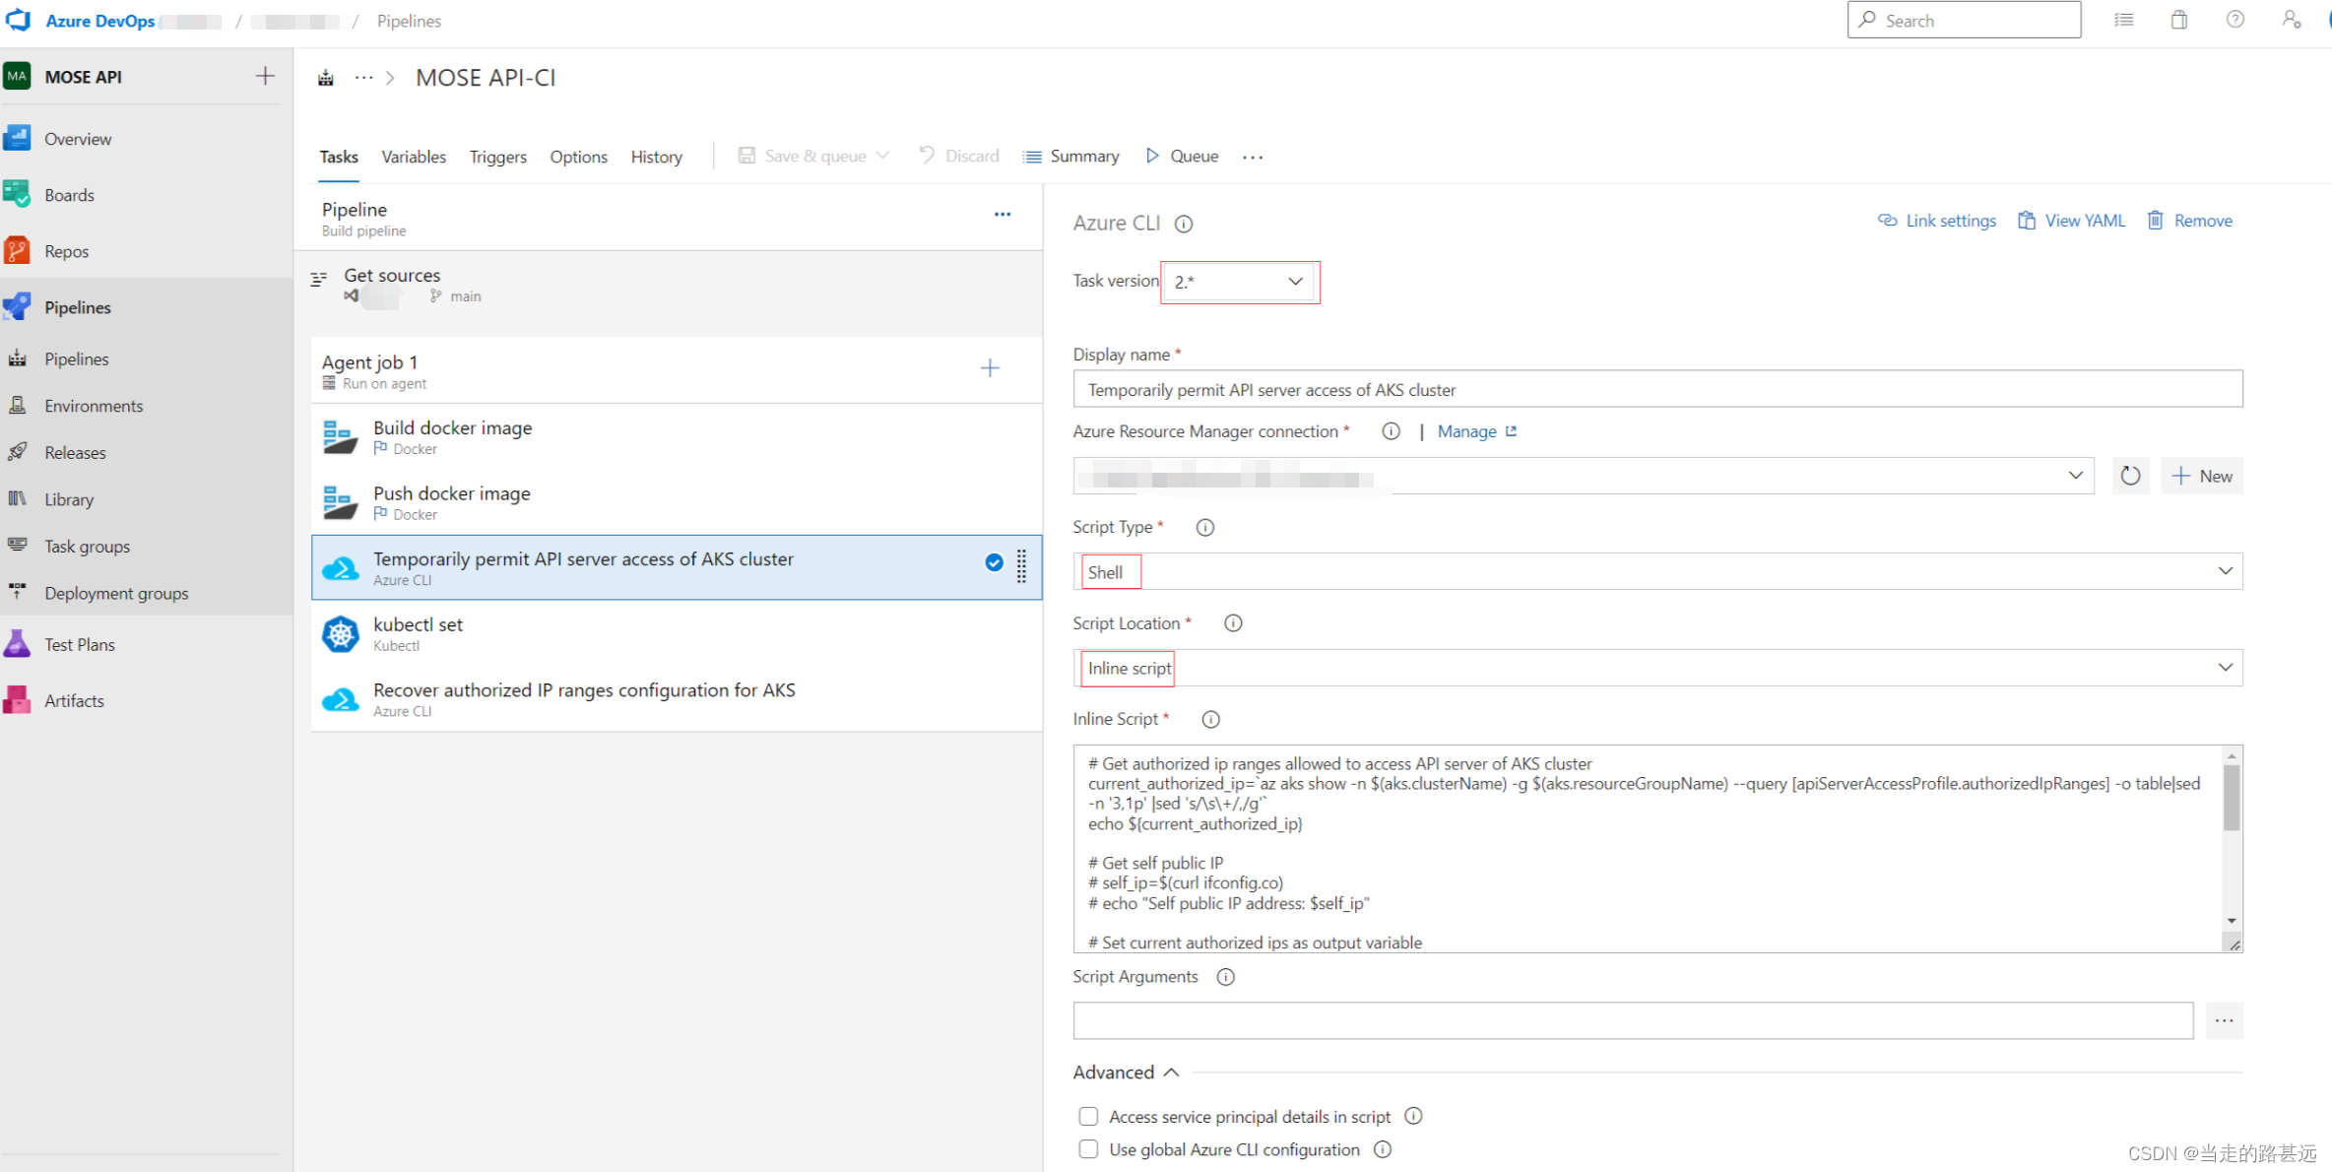2332x1172 pixels.
Task: Toggle the enabled checkmark on the selected task
Action: (x=993, y=562)
